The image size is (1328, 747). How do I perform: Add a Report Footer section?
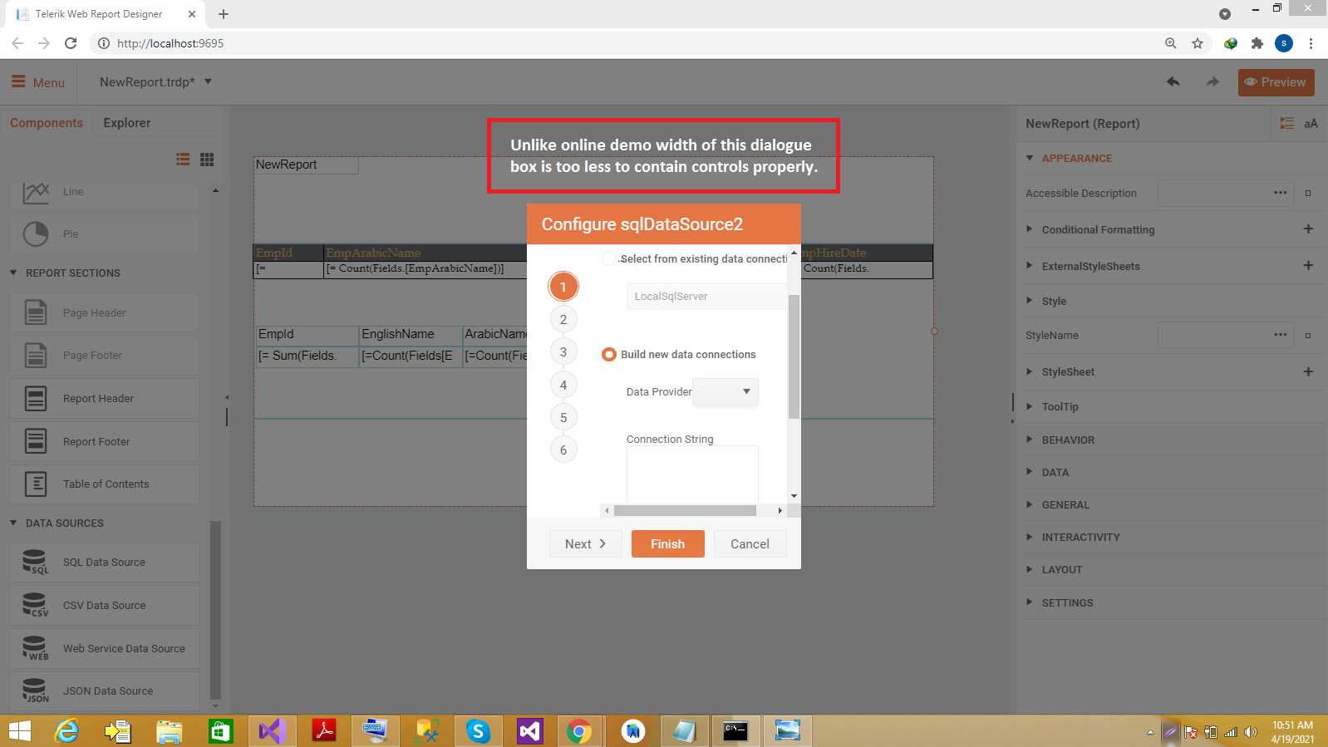tap(105, 442)
